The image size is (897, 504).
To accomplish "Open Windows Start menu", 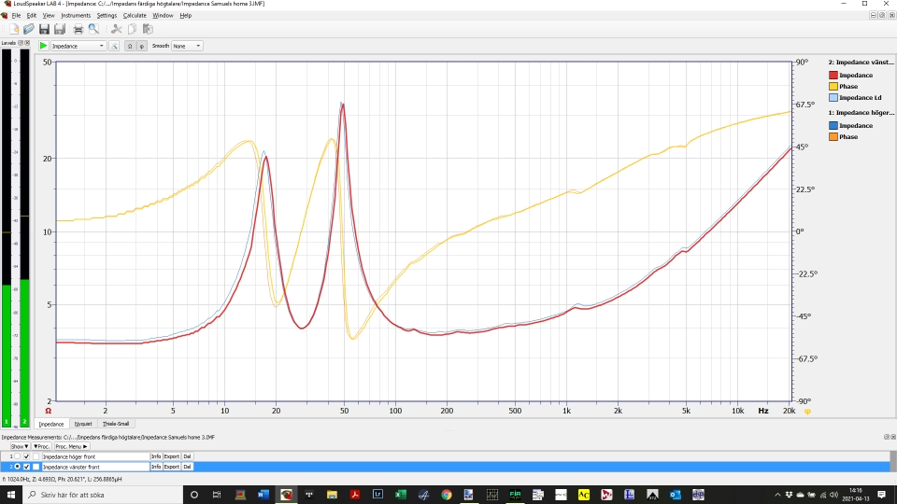I will [11, 495].
